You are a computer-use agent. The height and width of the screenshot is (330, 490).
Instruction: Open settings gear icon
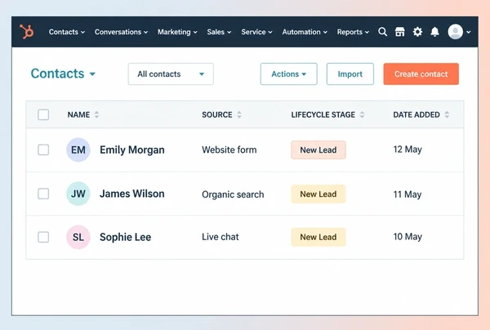(x=417, y=32)
